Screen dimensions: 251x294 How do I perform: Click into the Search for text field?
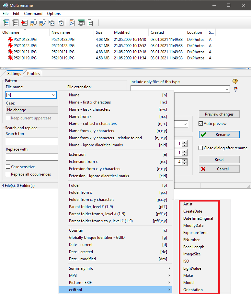coord(31,141)
